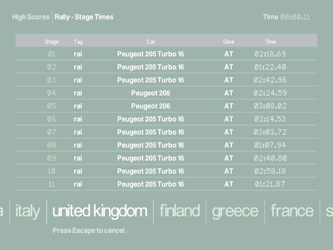Image resolution: width=333 pixels, height=250 pixels.
Task: Click the High Scores heading
Action: pos(31,17)
